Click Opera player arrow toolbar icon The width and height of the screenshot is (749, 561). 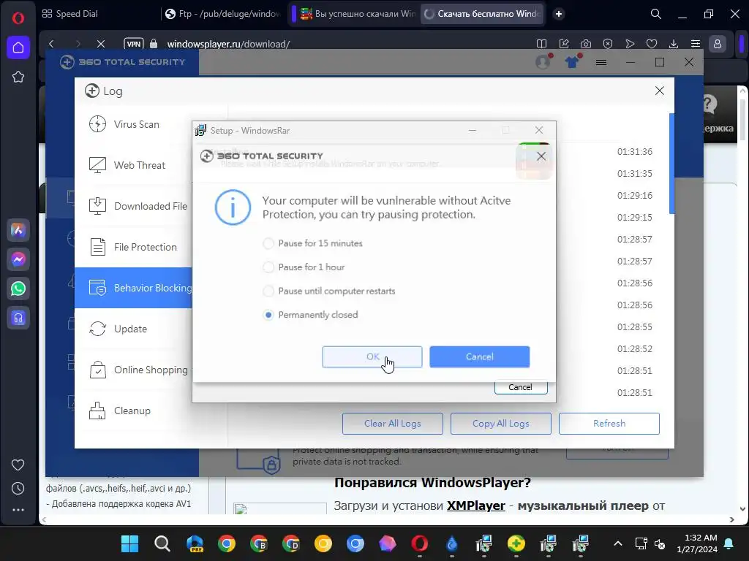[x=630, y=44]
